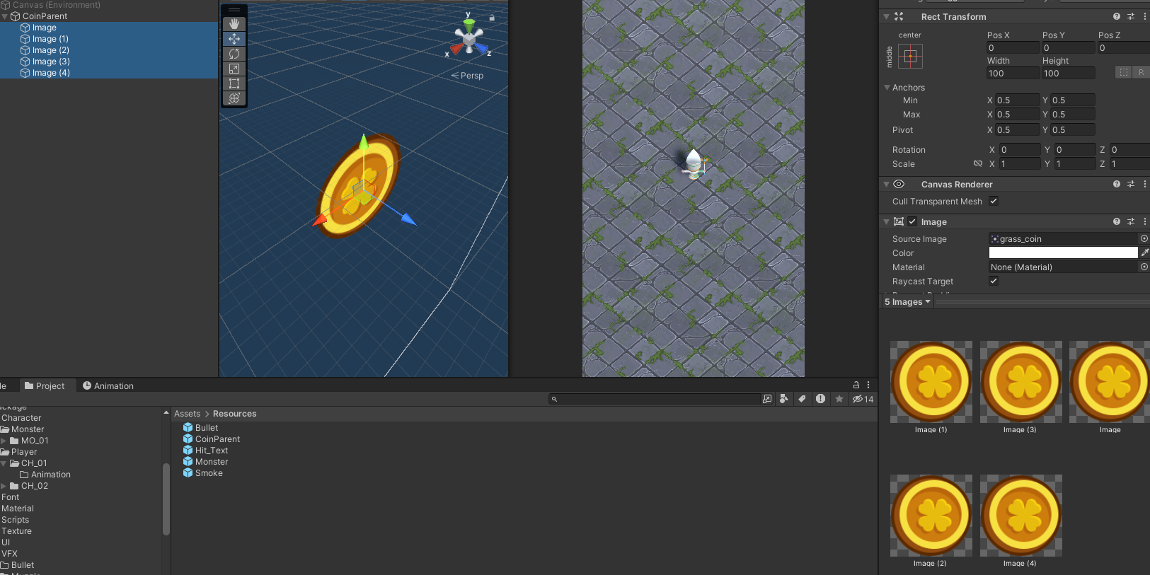
Task: Switch to Project tab
Action: (x=45, y=385)
